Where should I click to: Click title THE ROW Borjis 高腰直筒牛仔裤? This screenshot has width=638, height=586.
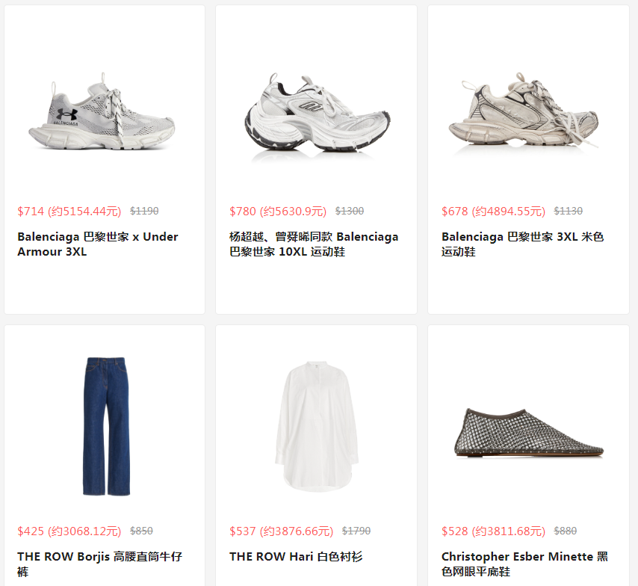pos(99,564)
